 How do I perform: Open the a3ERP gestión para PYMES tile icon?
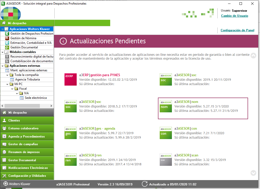click(x=71, y=79)
